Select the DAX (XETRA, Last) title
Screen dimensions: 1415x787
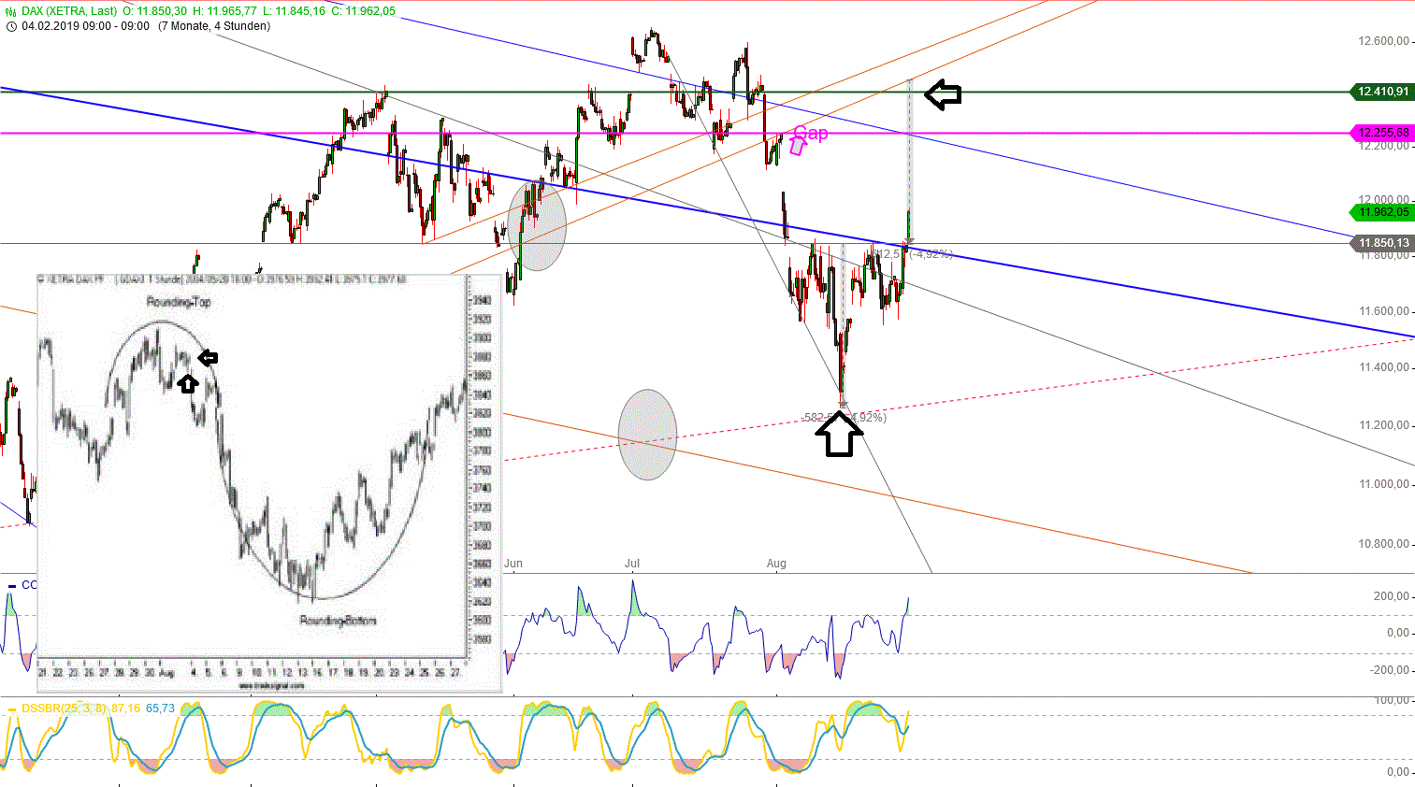(x=70, y=11)
